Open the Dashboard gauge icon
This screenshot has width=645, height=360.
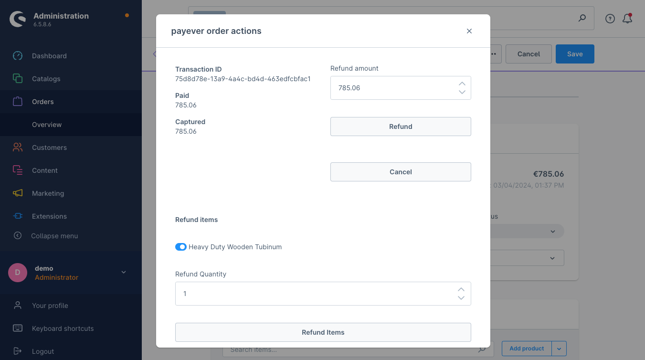coord(18,56)
